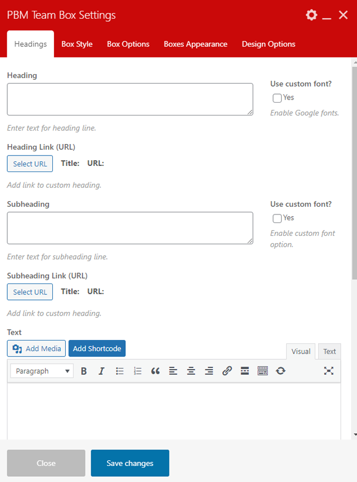357x482 pixels.
Task: Insert a bulleted list
Action: (x=120, y=371)
